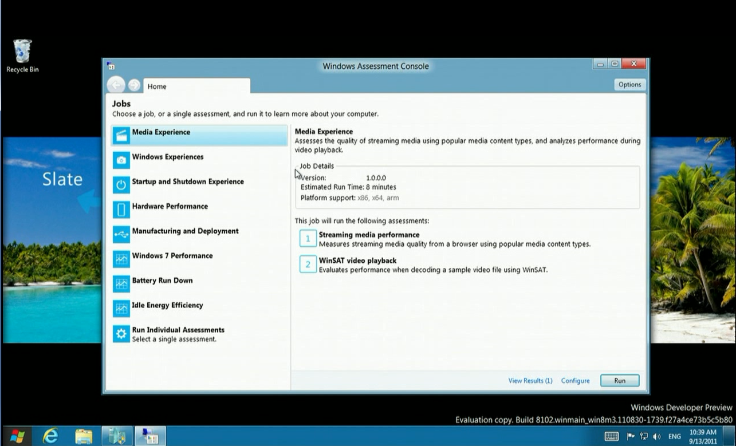Click the Jobs heading

tap(121, 104)
